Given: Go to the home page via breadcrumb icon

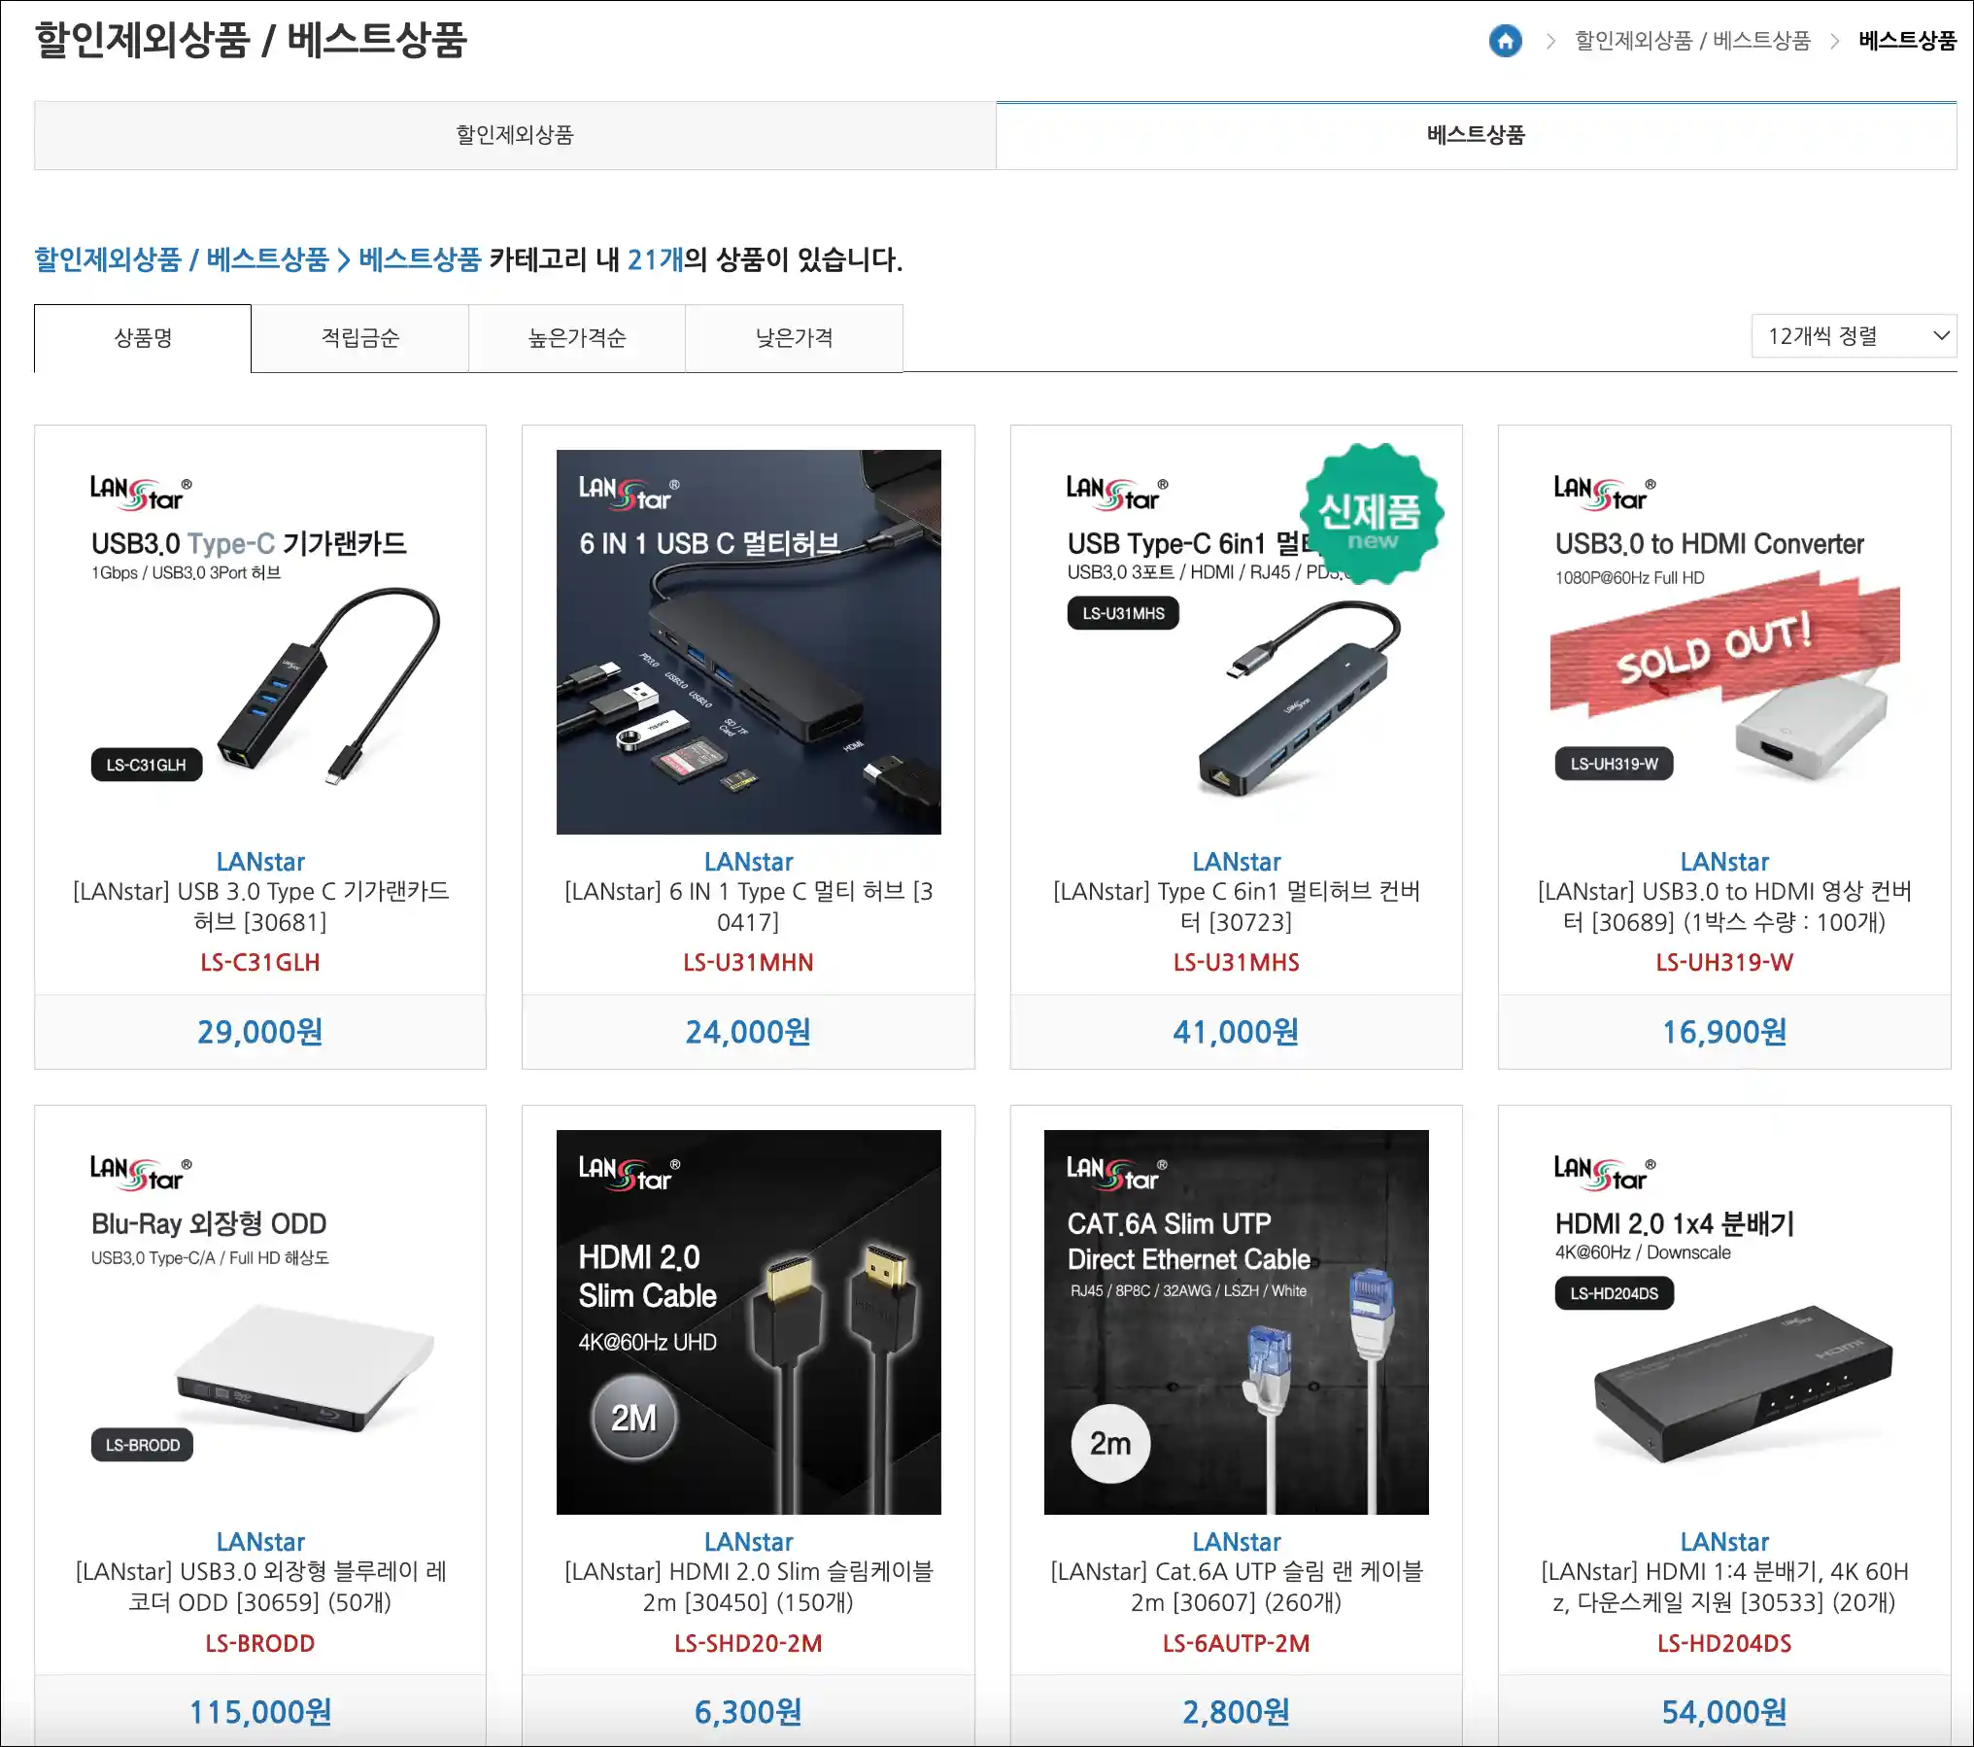Looking at the screenshot, I should click(x=1505, y=41).
